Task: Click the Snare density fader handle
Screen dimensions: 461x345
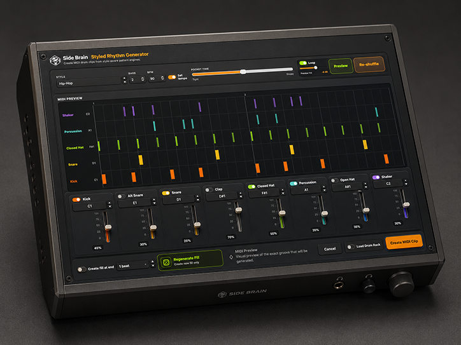Action: point(197,225)
